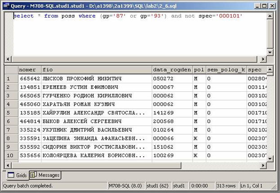Click the data_rogden column header
Screen dimensions: 280x193
(x=172, y=70)
